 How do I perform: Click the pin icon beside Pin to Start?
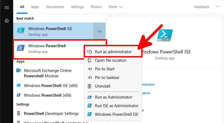pos(90,69)
